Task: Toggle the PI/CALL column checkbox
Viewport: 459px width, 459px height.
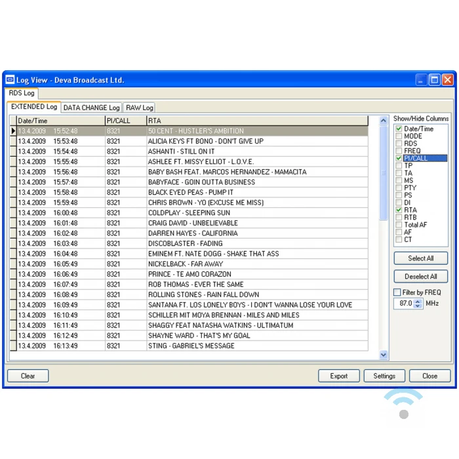Action: tap(399, 158)
